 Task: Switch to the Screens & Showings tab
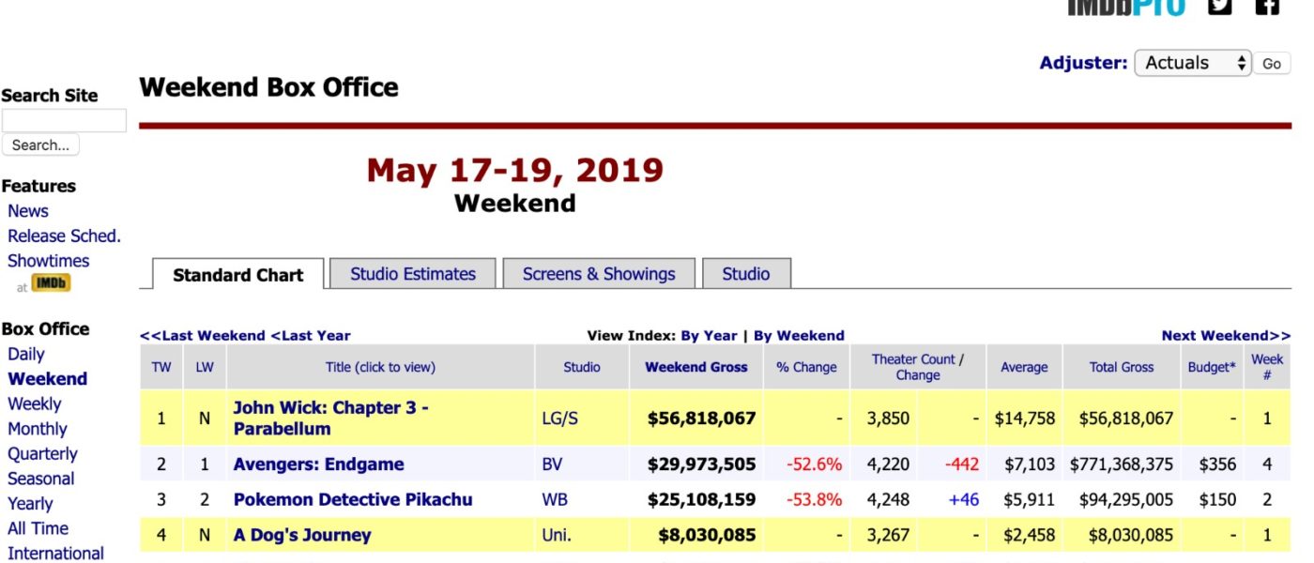point(599,274)
